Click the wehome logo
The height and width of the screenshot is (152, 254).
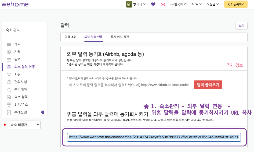15,4
